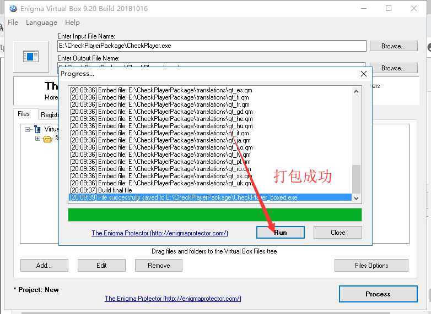Select the log line for qt_fr.qm
Screen dimensions: 431x314
point(211,104)
